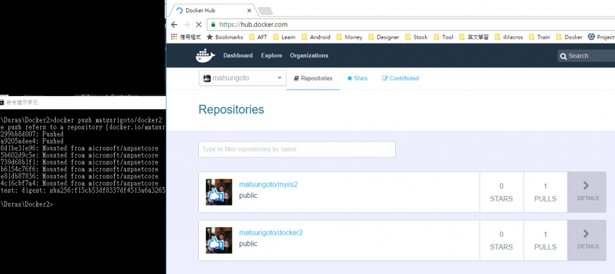Click the browser forward arrow
615x274 pixels.
tap(186, 25)
